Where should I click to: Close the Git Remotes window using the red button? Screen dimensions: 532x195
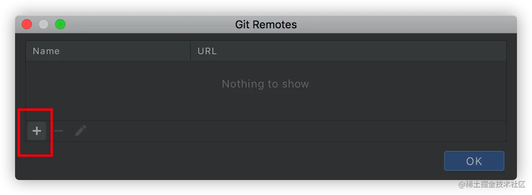27,25
